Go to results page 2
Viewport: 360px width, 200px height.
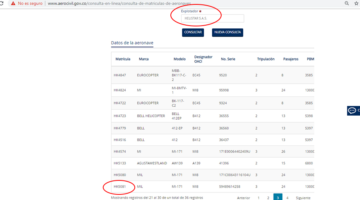pyautogui.click(x=268, y=198)
